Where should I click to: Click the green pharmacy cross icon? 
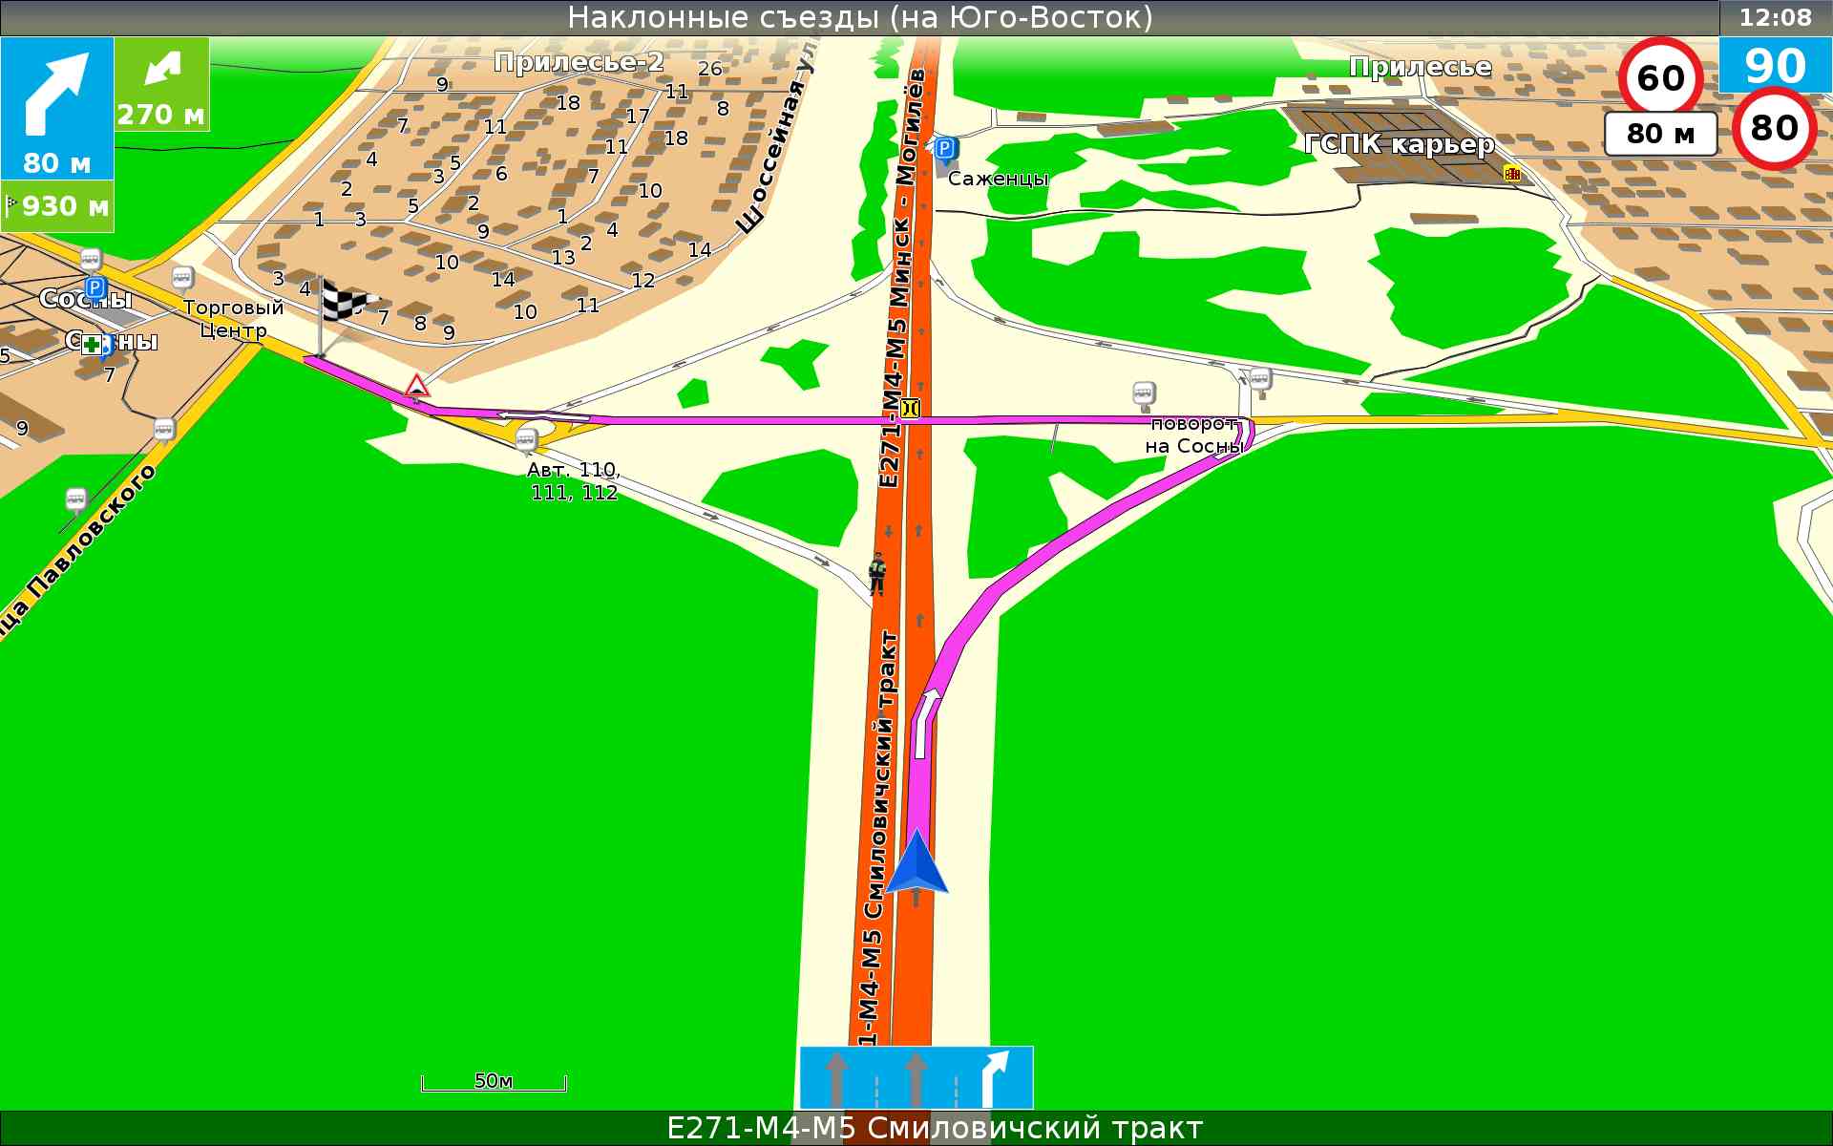(x=92, y=345)
